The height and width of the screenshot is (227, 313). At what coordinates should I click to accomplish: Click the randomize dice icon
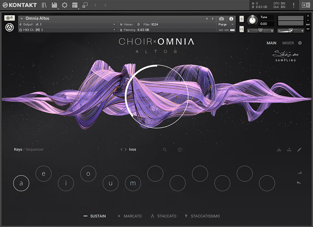tap(180, 150)
